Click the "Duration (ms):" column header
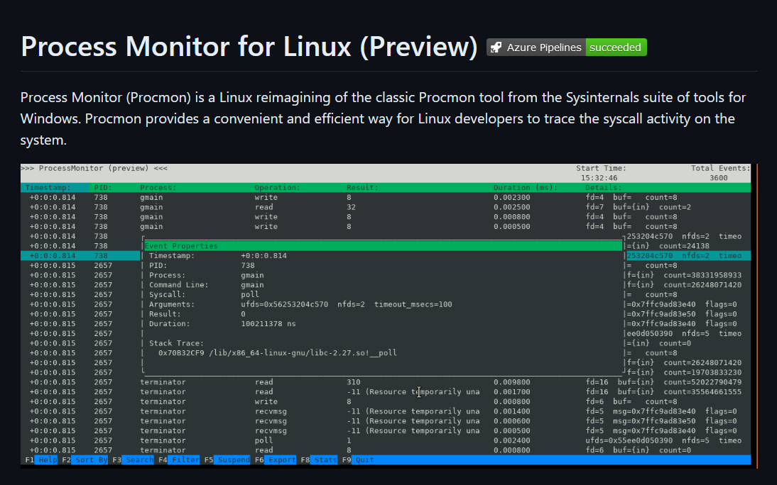Image resolution: width=777 pixels, height=485 pixels. [526, 188]
